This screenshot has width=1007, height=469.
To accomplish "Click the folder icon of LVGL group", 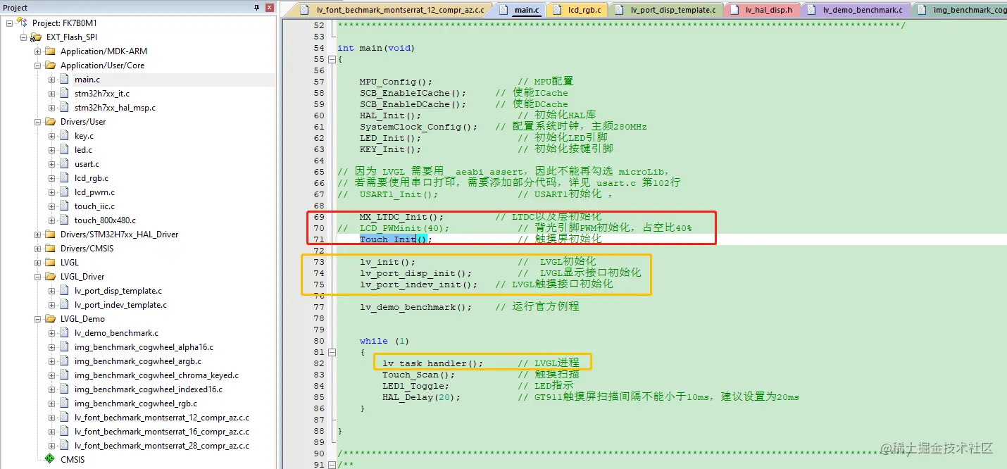I will [x=50, y=262].
